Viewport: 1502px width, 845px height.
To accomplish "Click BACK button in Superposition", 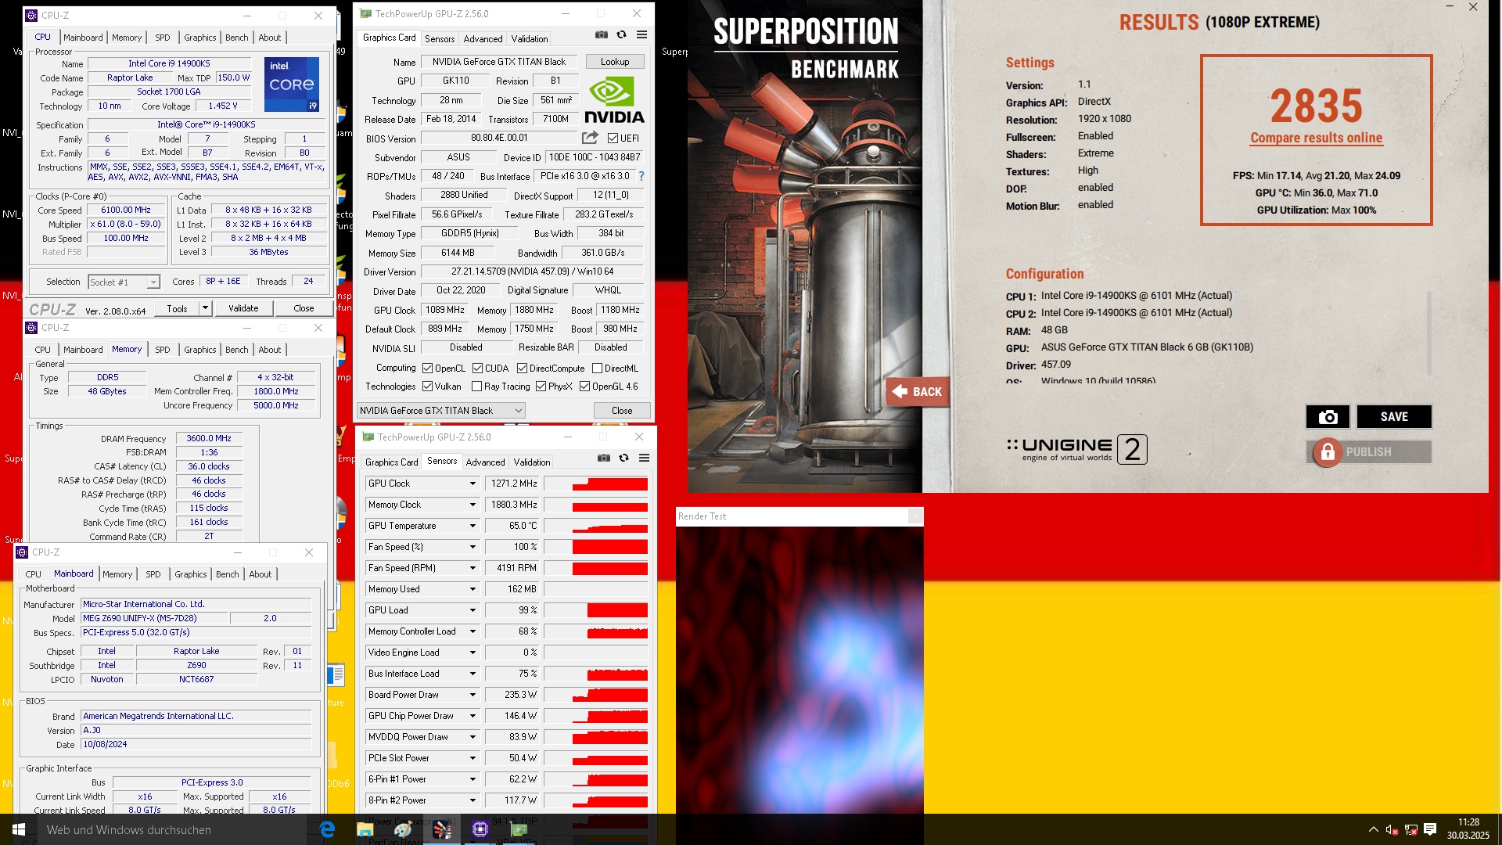I will (917, 392).
